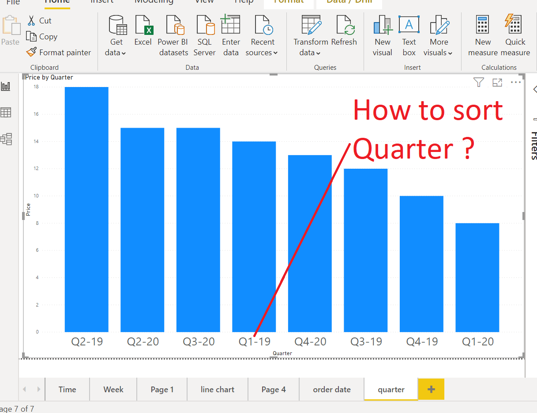The width and height of the screenshot is (537, 413).
Task: Switch to Data view in left sidebar
Action: pos(6,113)
